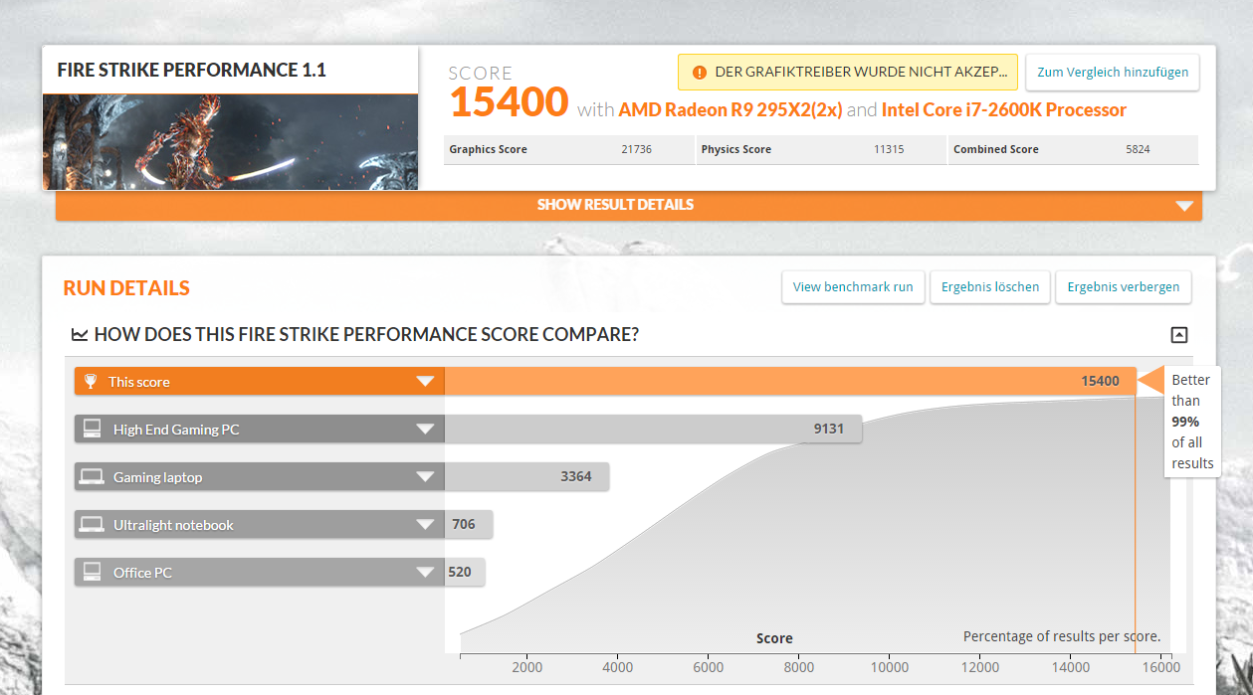
Task: Click the Combined Score 5824 cell
Action: click(x=1073, y=149)
